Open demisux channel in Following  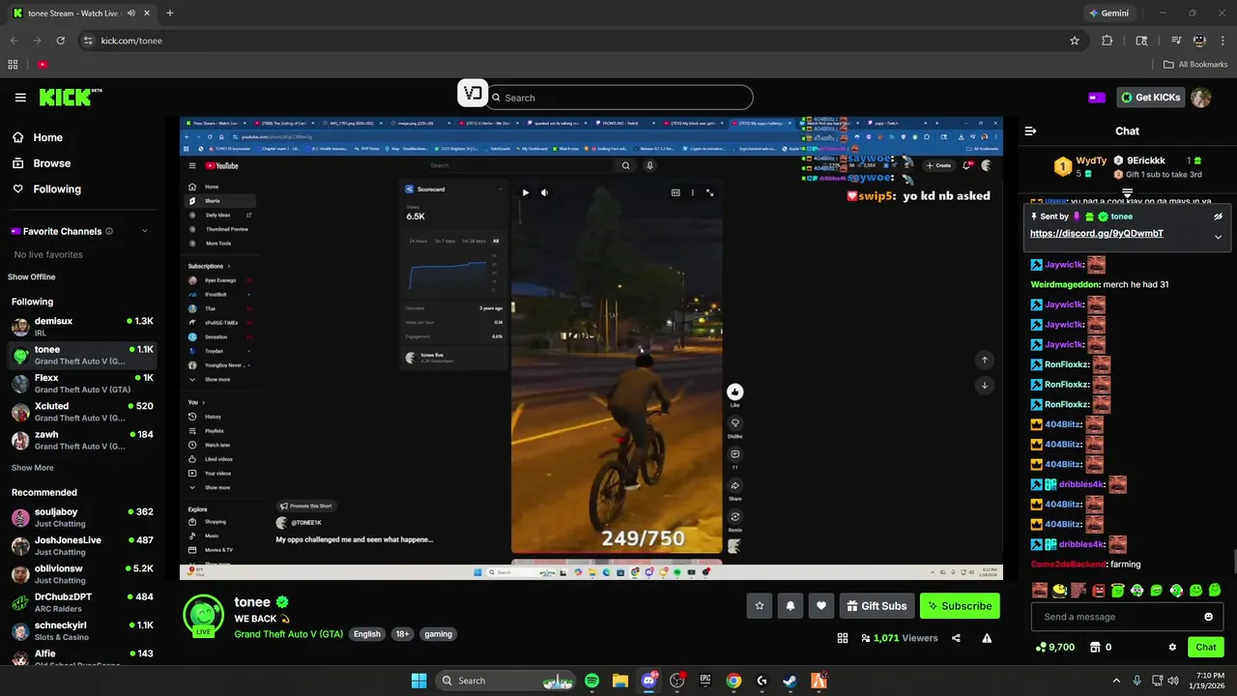tap(82, 326)
